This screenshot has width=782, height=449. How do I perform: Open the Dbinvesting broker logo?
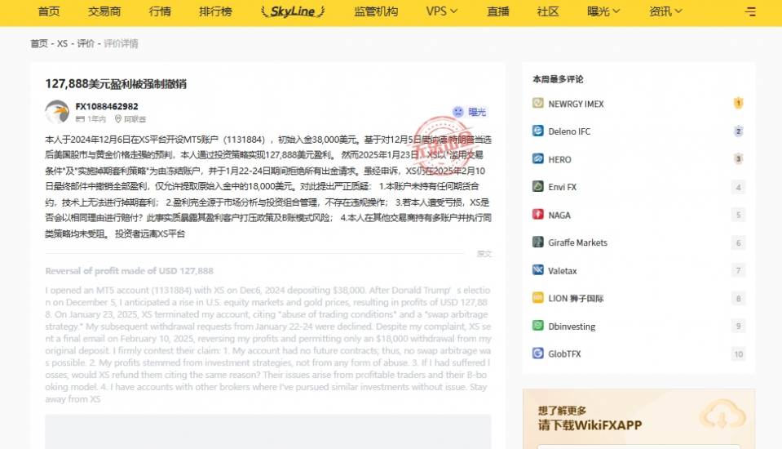[x=537, y=326]
